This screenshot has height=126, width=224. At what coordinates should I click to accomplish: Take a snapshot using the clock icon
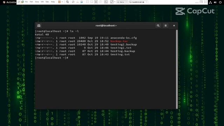[x=73, y=2]
